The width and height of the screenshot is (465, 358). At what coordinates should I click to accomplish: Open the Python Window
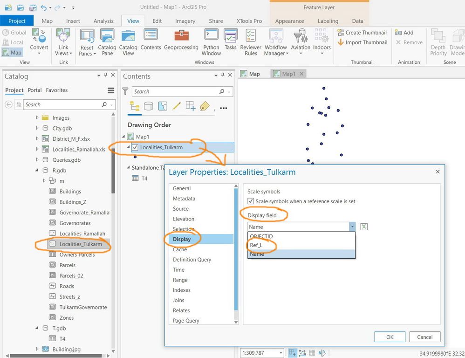click(211, 42)
